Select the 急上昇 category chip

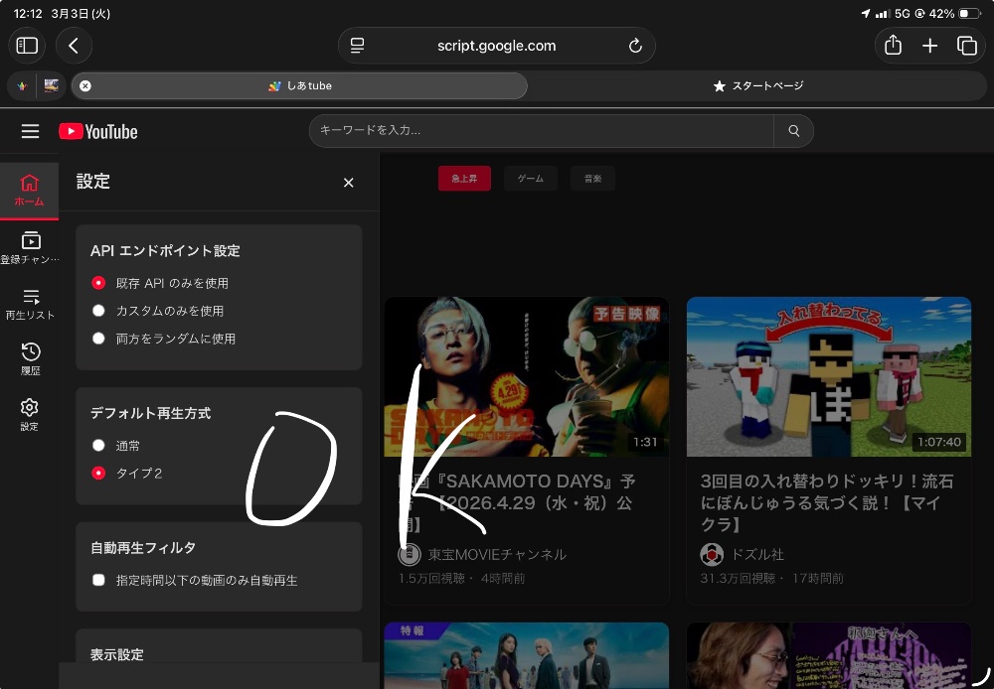point(464,179)
